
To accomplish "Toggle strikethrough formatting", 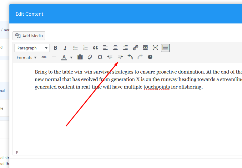I will [44, 57].
